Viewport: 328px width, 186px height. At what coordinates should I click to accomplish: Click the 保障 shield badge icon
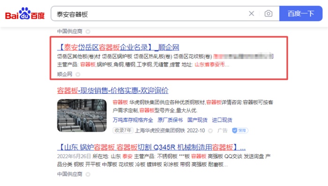[240, 131]
